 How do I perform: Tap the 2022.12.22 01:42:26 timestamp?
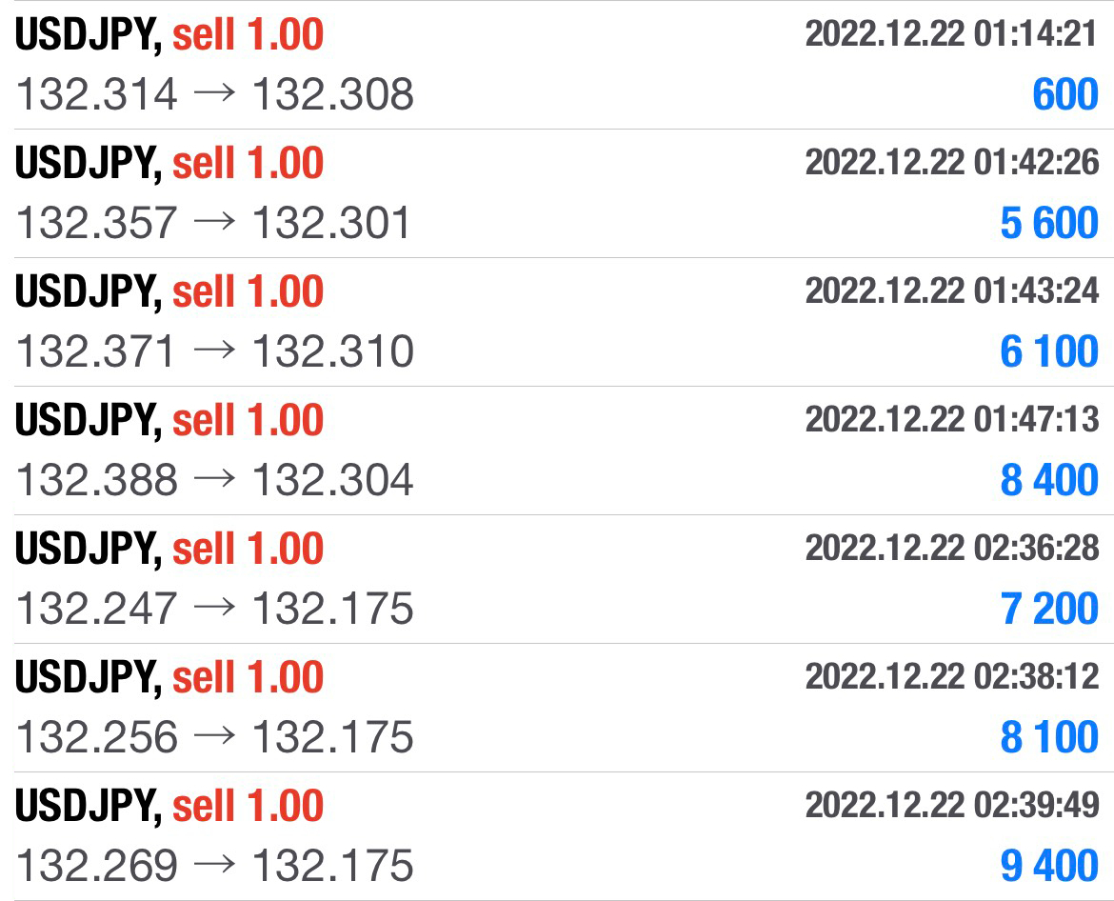click(x=951, y=163)
